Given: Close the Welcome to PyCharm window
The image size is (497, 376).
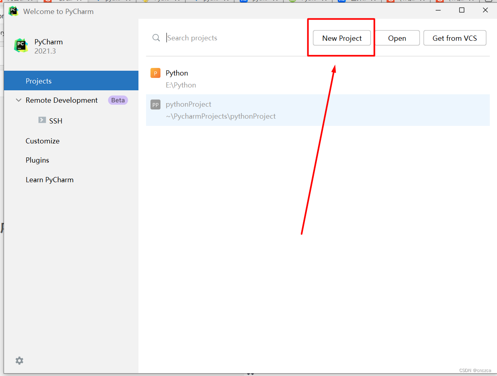Looking at the screenshot, I should [485, 10].
